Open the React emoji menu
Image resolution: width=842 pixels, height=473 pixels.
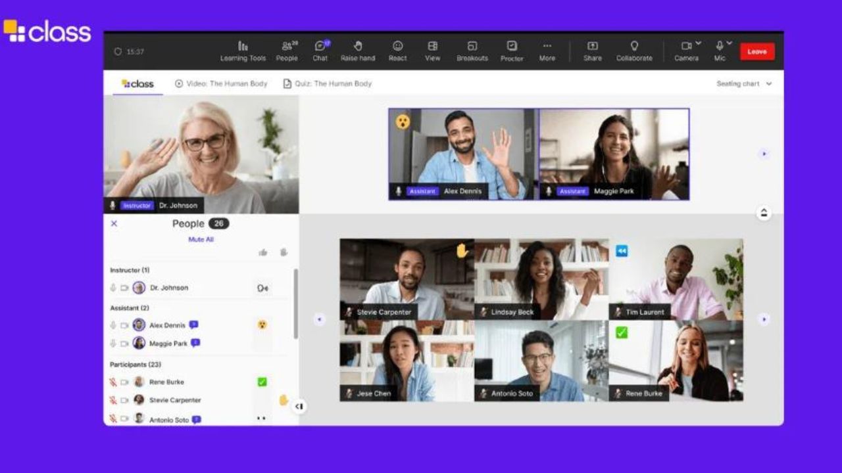click(x=397, y=51)
